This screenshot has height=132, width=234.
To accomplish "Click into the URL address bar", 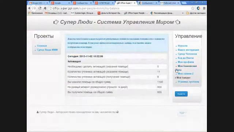I will point(120,8).
